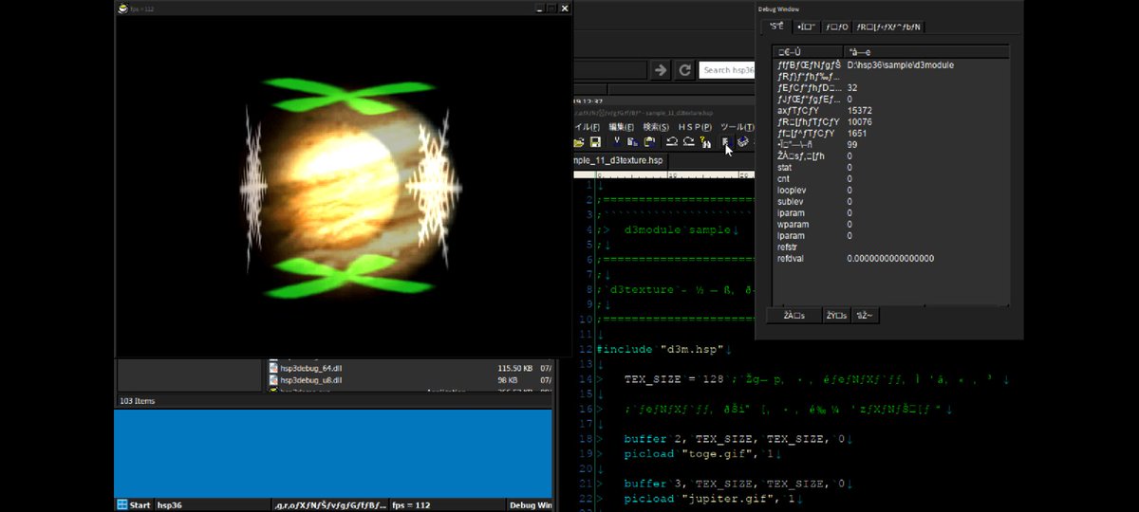This screenshot has width=1139, height=512.
Task: Click the hsp3debug_u8.dll file icon
Action: point(273,380)
